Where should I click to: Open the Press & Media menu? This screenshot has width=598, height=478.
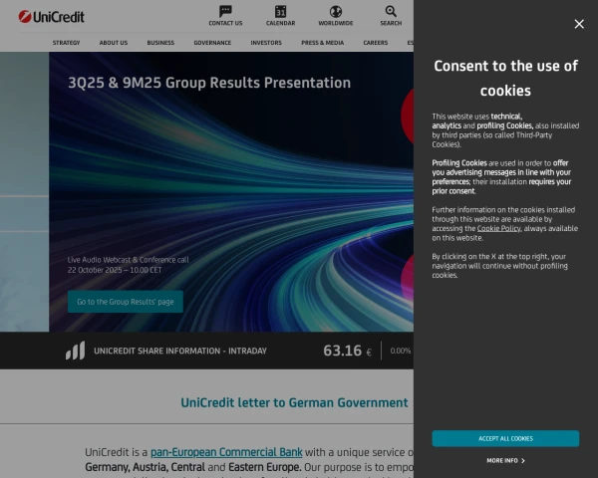click(x=322, y=43)
